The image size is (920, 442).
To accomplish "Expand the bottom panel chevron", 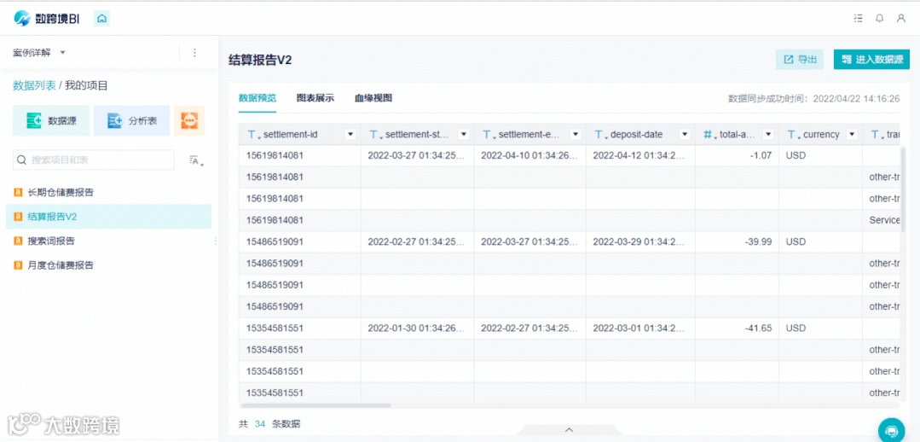I will click(569, 430).
